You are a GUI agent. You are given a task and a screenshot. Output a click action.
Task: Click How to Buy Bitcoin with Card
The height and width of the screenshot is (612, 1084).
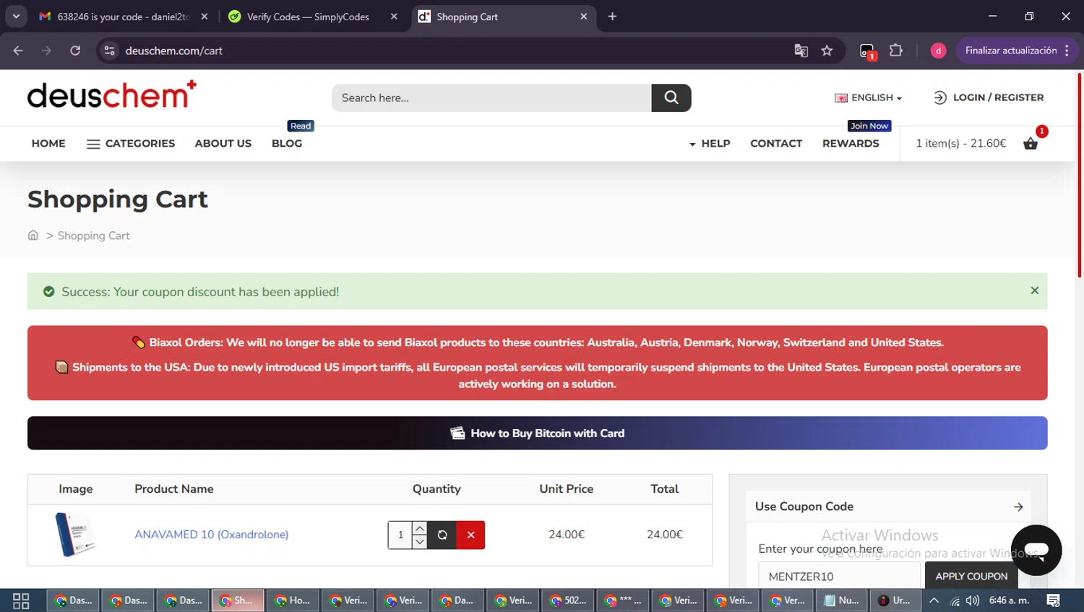click(x=537, y=433)
